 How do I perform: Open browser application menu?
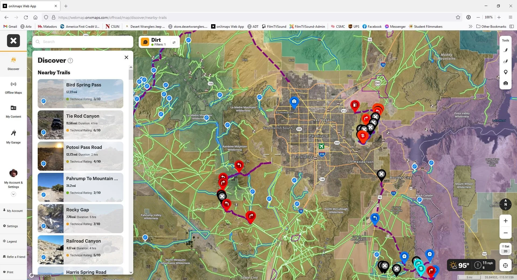click(x=511, y=17)
